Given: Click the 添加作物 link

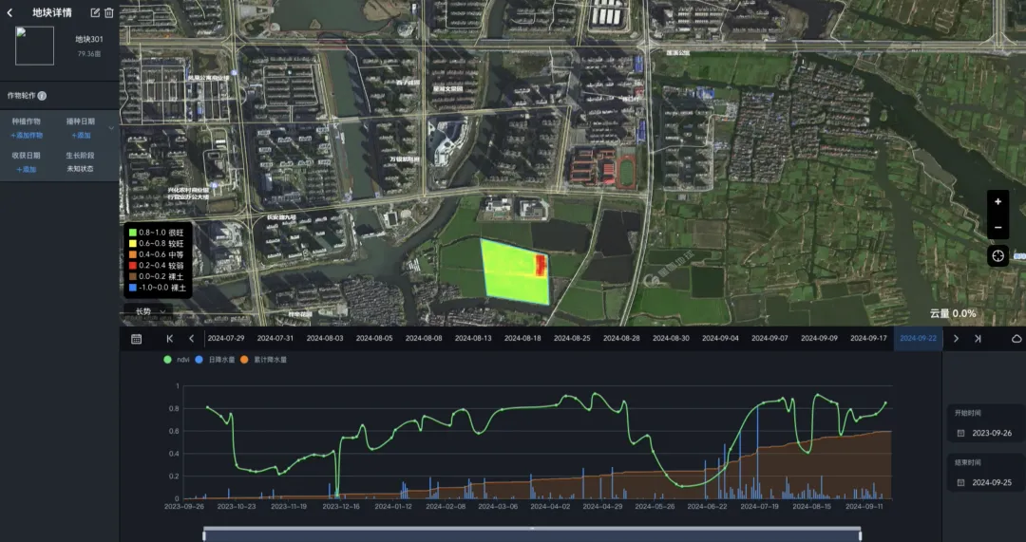Looking at the screenshot, I should pos(27,136).
